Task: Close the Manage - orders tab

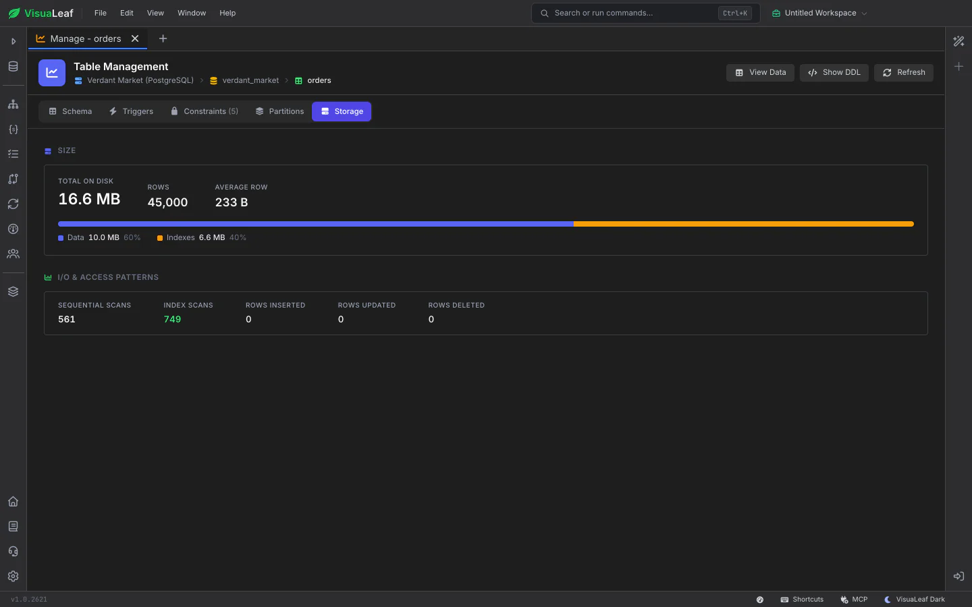Action: (x=135, y=38)
